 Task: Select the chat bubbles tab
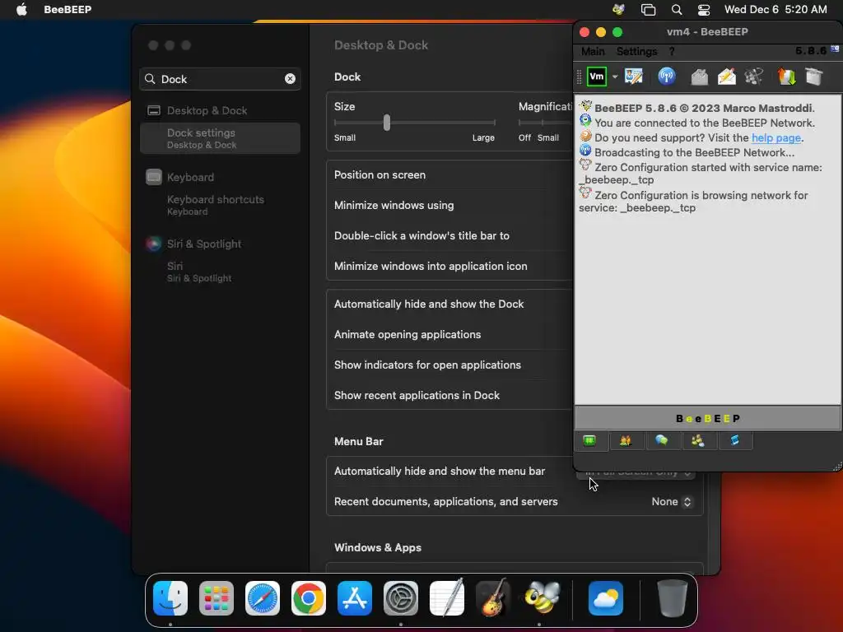point(662,441)
